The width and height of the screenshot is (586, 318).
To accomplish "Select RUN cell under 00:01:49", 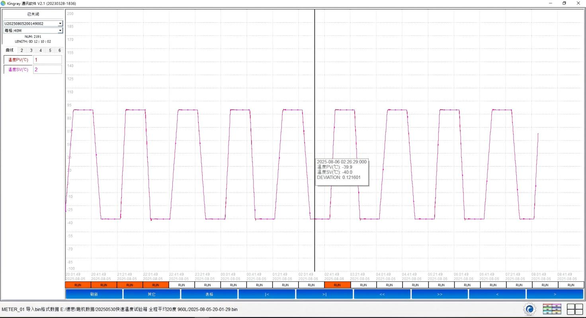I will pos(234,285).
